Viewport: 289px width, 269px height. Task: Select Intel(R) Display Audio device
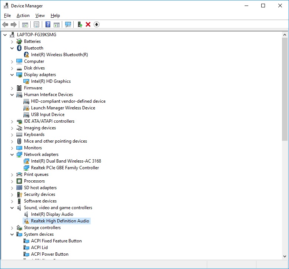pyautogui.click(x=52, y=214)
